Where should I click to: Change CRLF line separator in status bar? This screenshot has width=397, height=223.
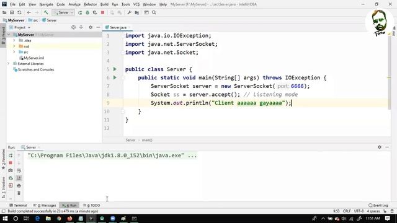pyautogui.click(x=347, y=211)
